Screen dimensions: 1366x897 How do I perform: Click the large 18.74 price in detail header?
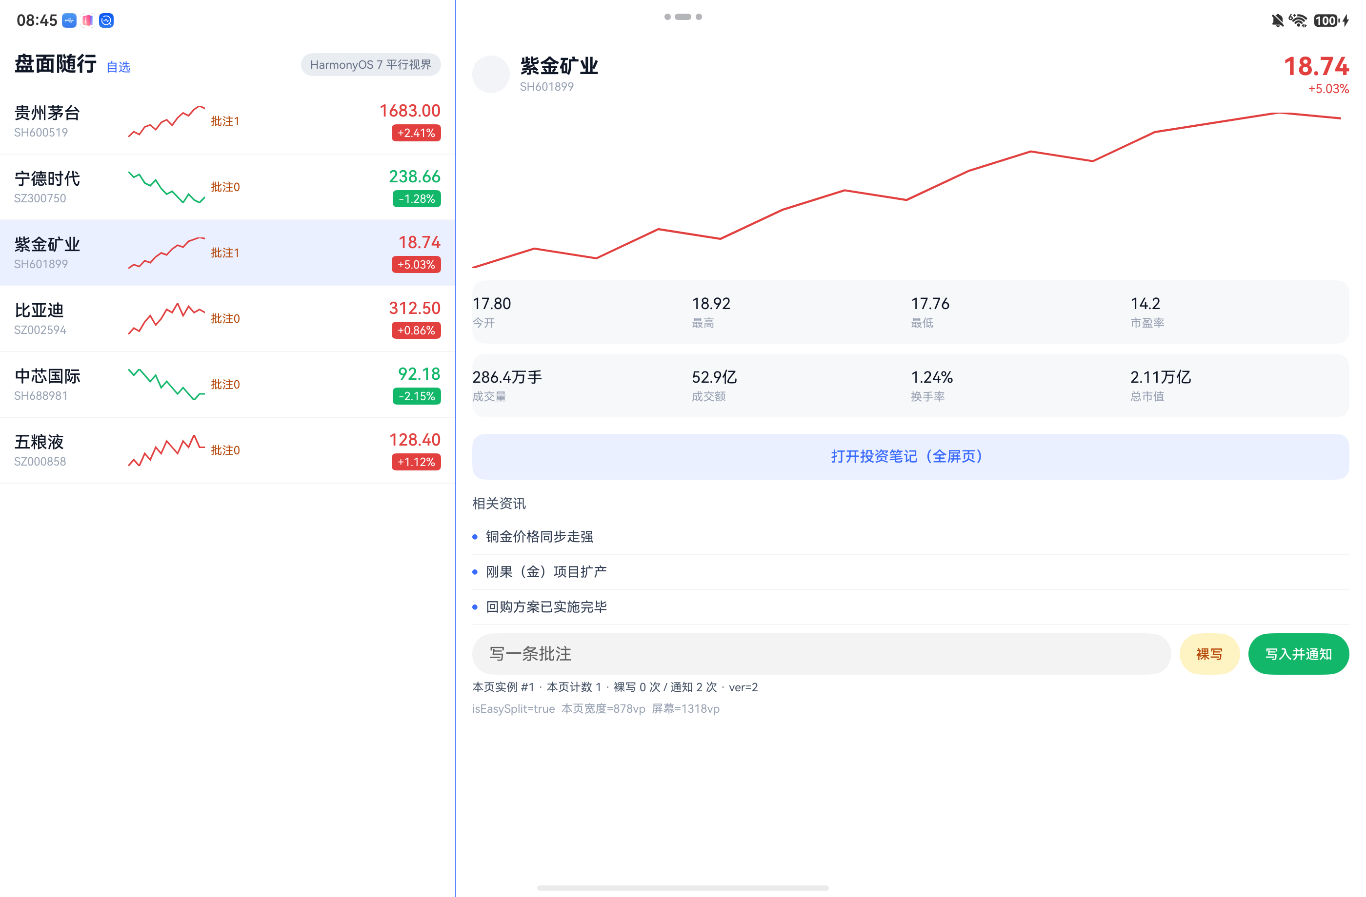point(1316,66)
